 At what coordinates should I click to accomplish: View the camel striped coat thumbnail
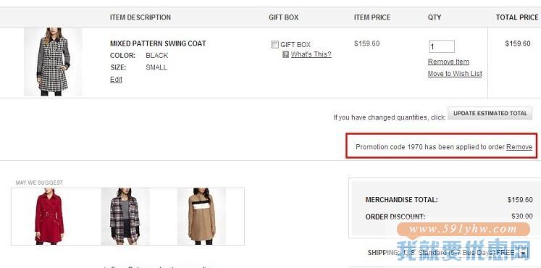click(201, 217)
